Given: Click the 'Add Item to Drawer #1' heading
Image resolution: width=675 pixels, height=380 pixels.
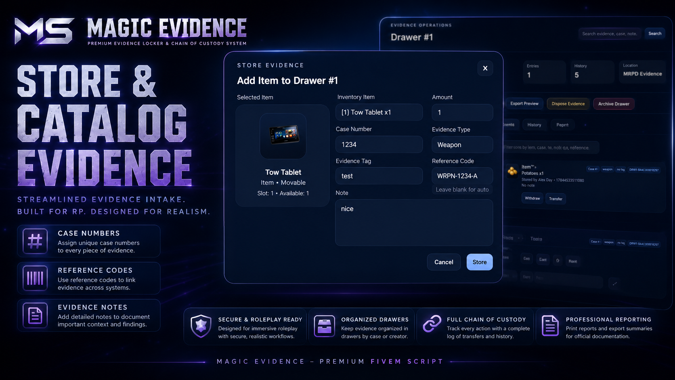Looking at the screenshot, I should (287, 80).
